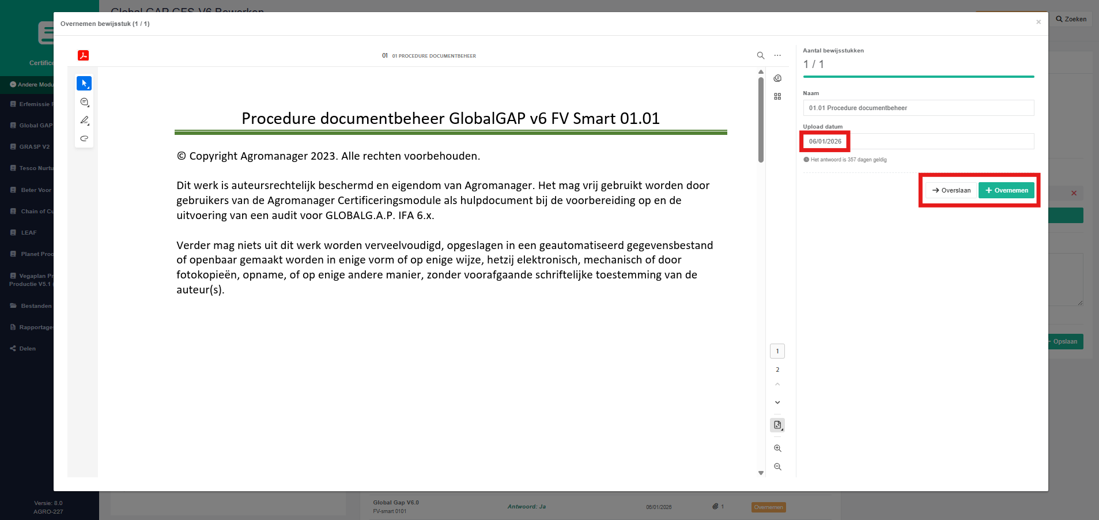This screenshot has height=520, width=1099.
Task: Click the Adobe Acrobat PDF logo icon
Action: click(x=83, y=55)
